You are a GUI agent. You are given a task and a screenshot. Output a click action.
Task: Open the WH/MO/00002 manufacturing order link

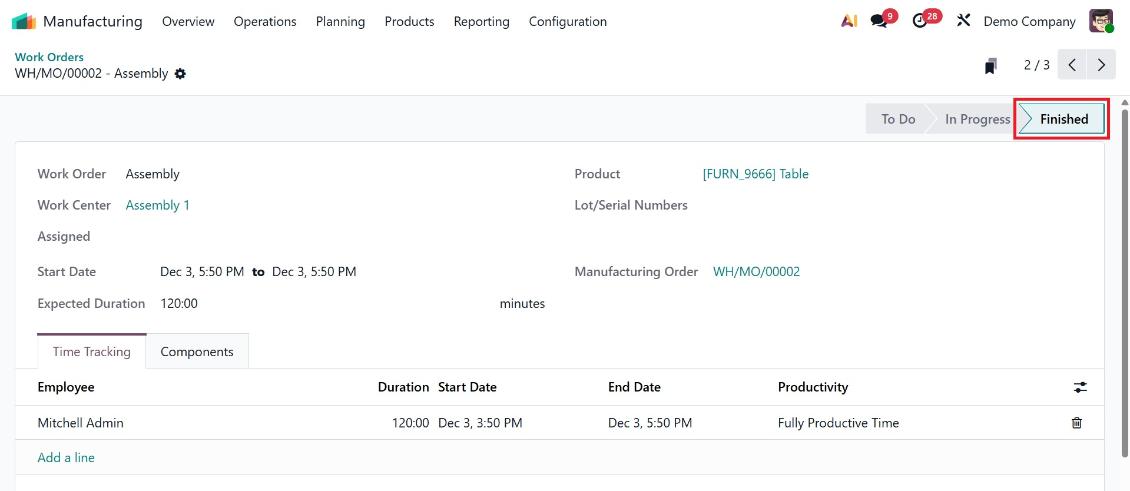click(x=756, y=271)
